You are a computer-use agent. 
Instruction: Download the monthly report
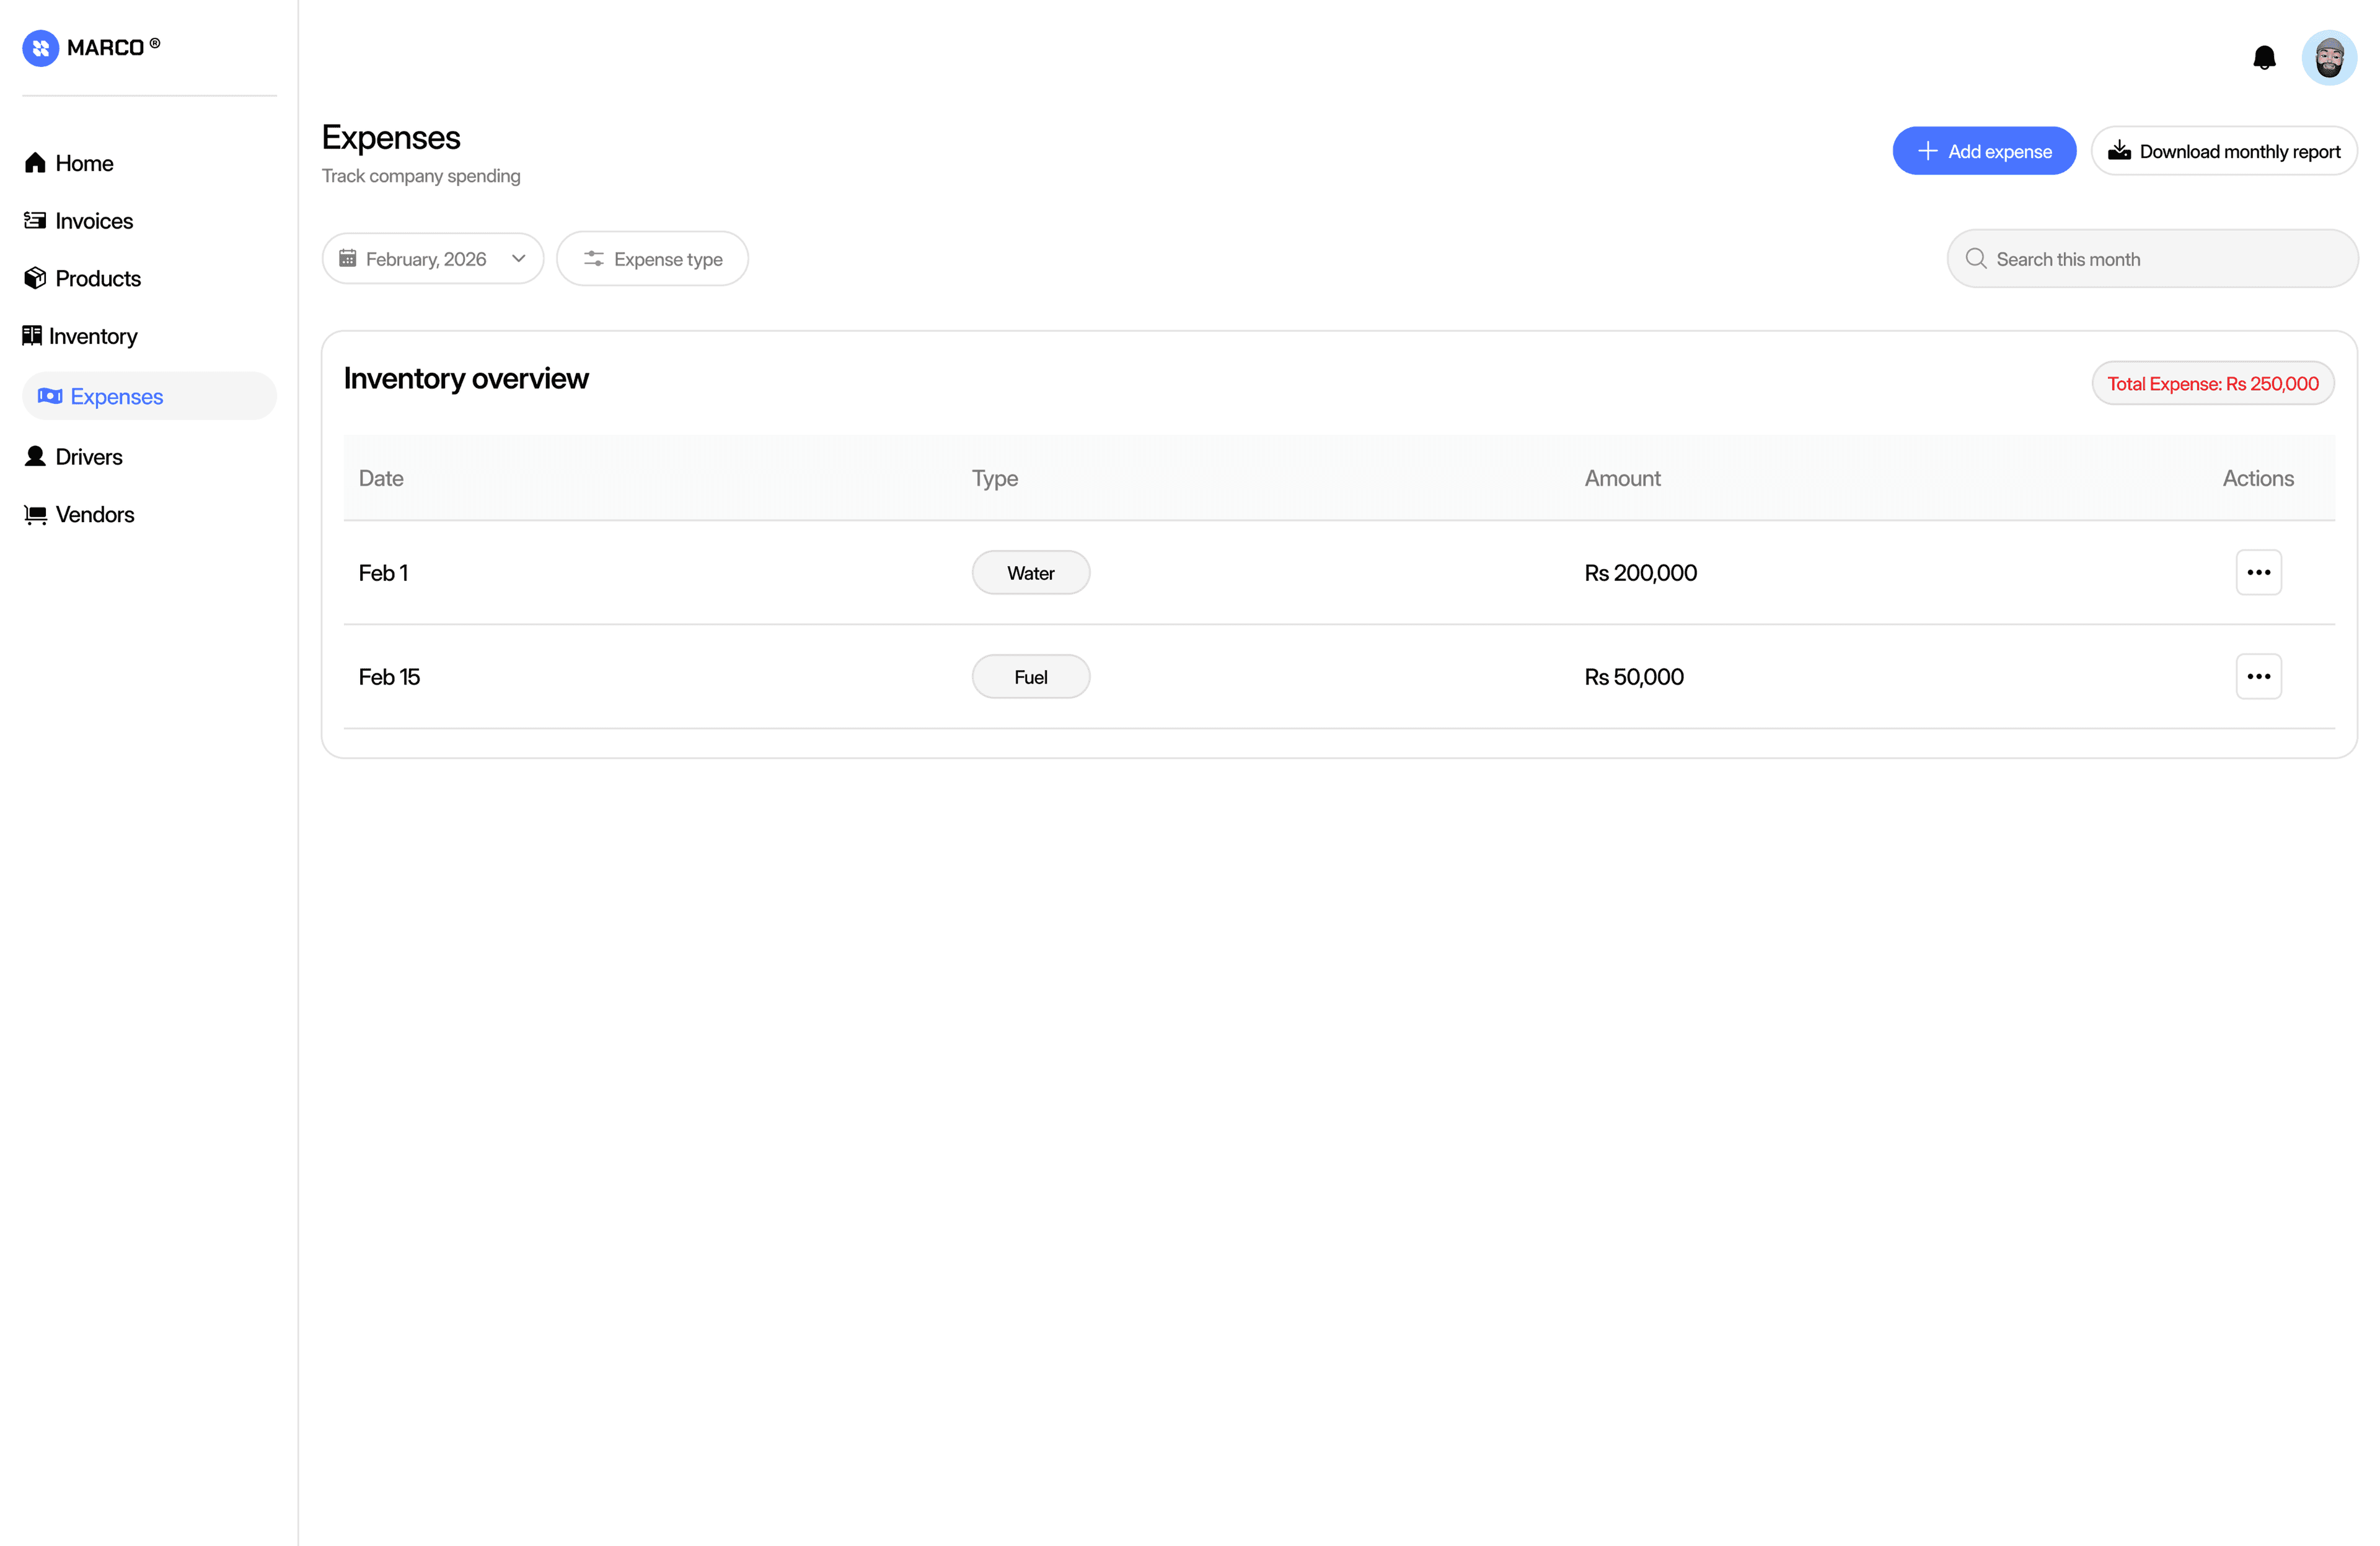click(2224, 151)
